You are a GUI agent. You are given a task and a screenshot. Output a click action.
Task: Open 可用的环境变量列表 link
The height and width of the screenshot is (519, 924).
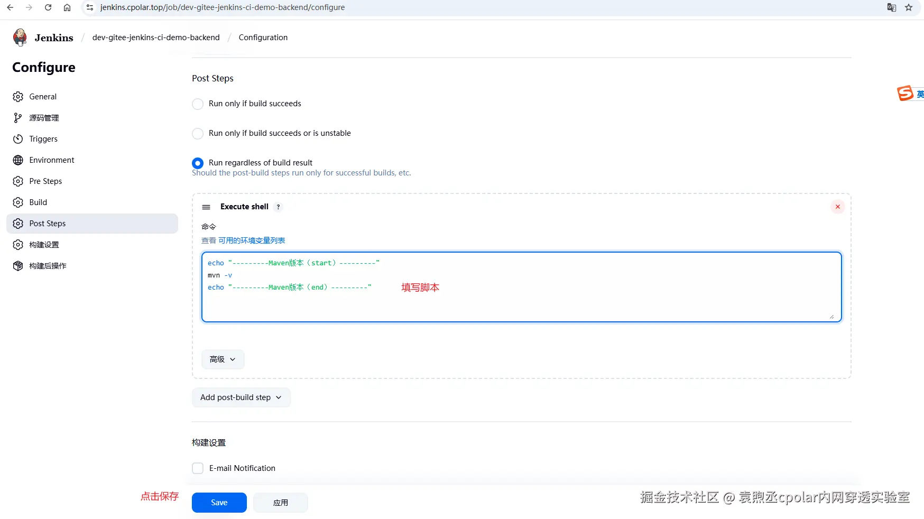[252, 240]
